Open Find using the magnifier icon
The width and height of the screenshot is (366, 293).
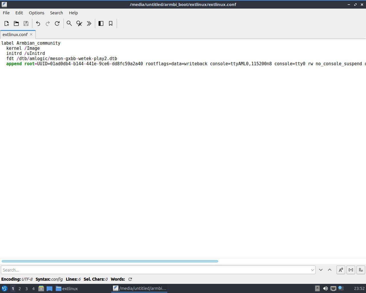tap(69, 23)
